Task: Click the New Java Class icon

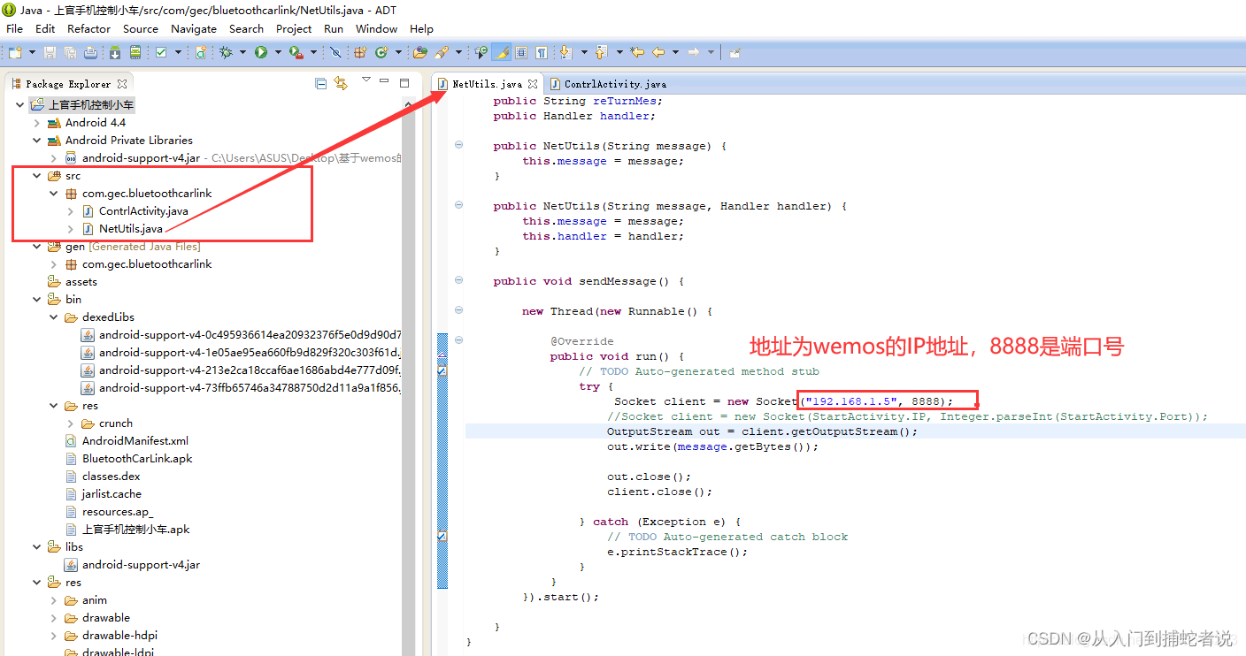Action: click(381, 52)
